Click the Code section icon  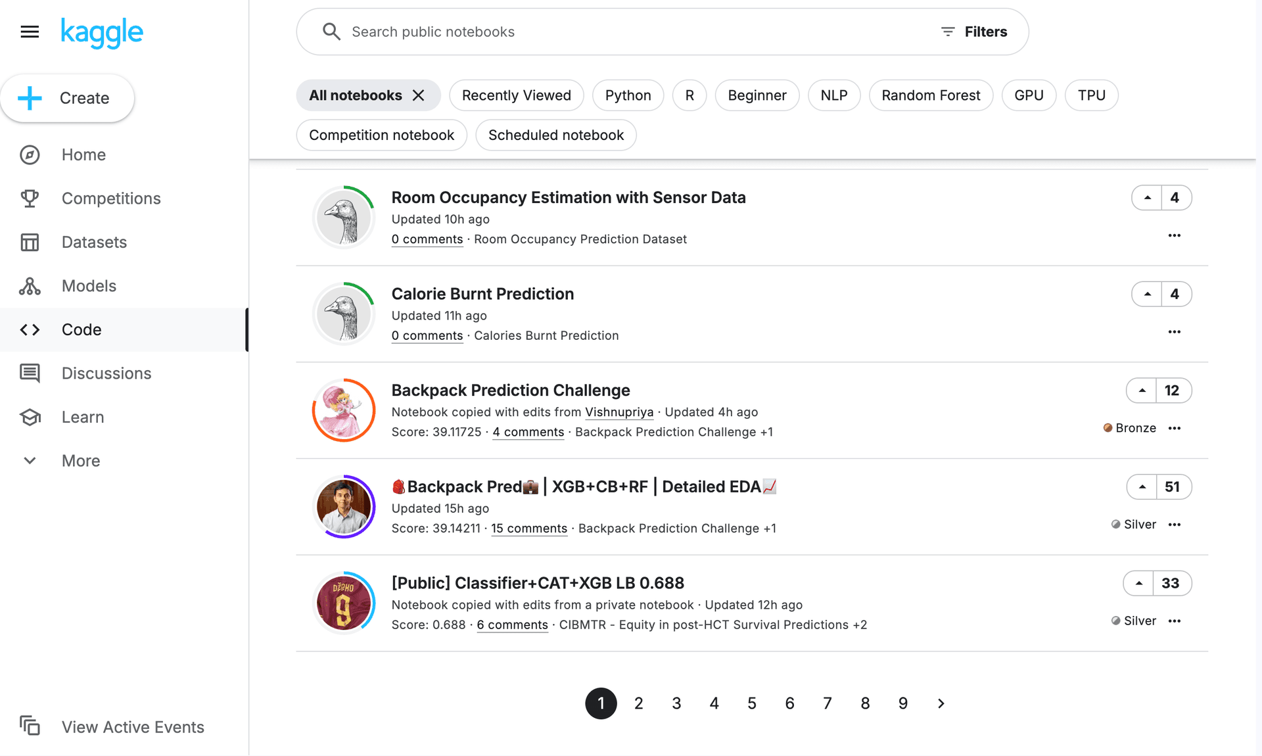(31, 329)
